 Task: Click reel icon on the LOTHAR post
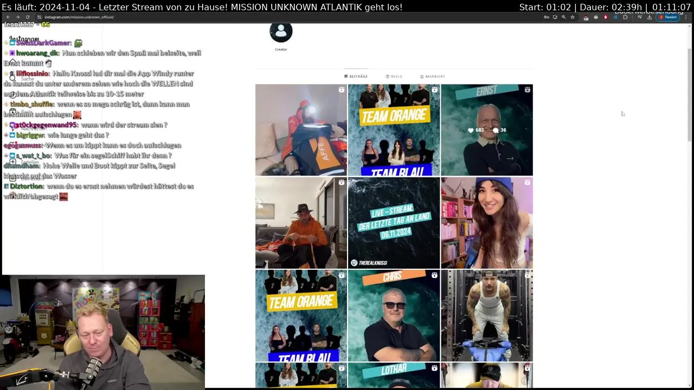[x=434, y=368]
